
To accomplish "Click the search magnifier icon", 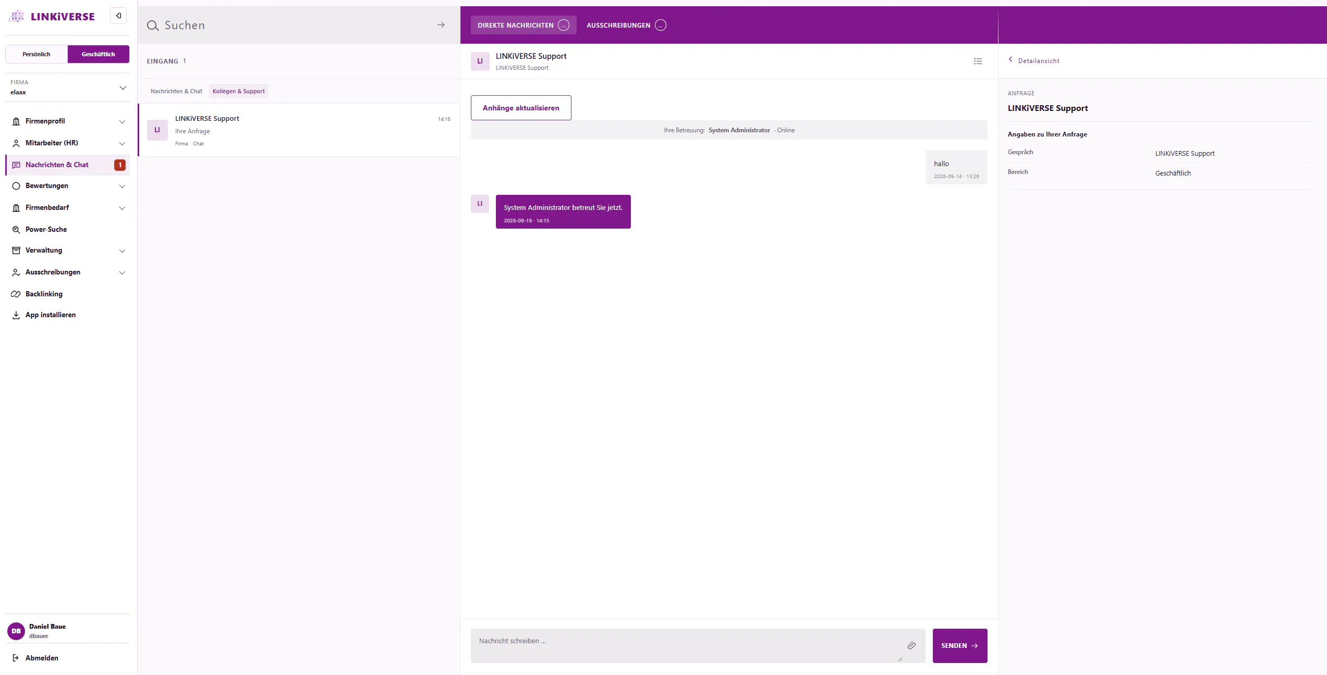I will (153, 26).
